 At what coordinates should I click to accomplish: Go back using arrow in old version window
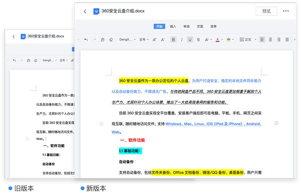(14, 36)
